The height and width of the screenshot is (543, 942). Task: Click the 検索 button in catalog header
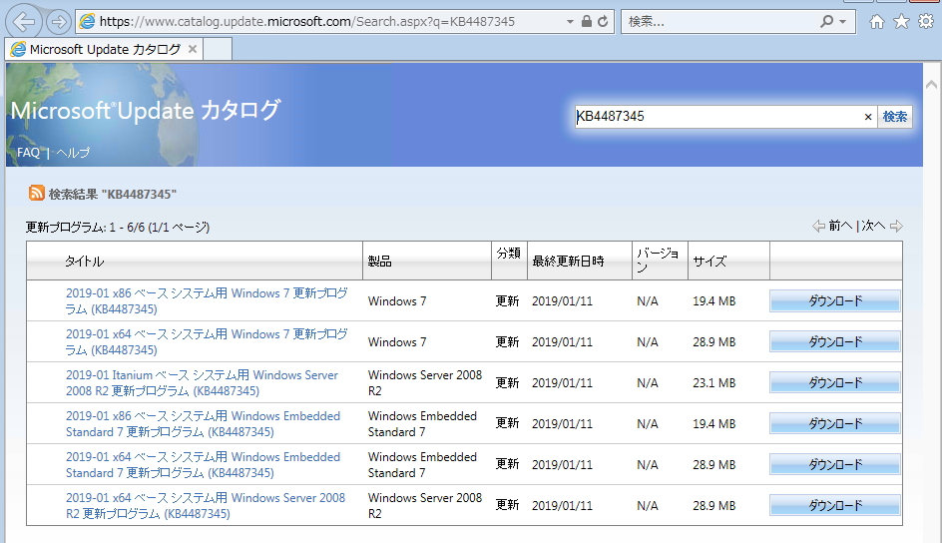894,117
